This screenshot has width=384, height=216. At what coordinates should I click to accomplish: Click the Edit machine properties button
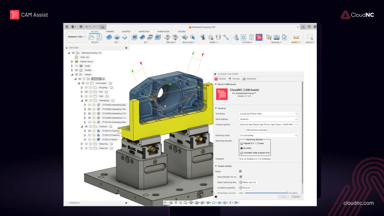256,130
